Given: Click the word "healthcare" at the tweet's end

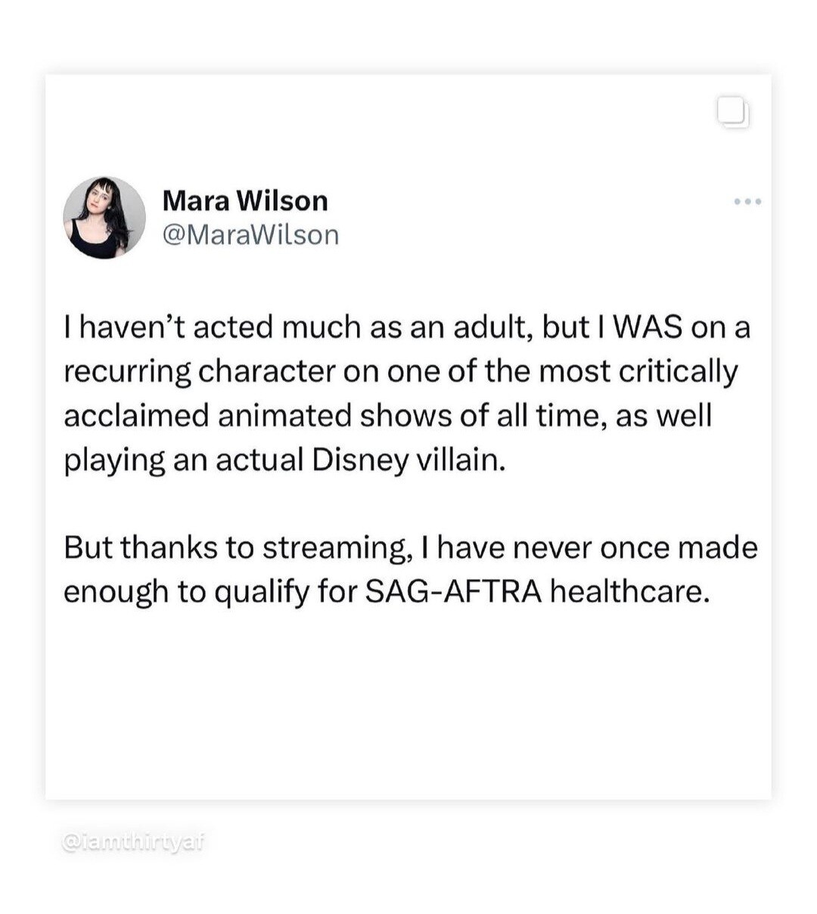Looking at the screenshot, I should [629, 591].
